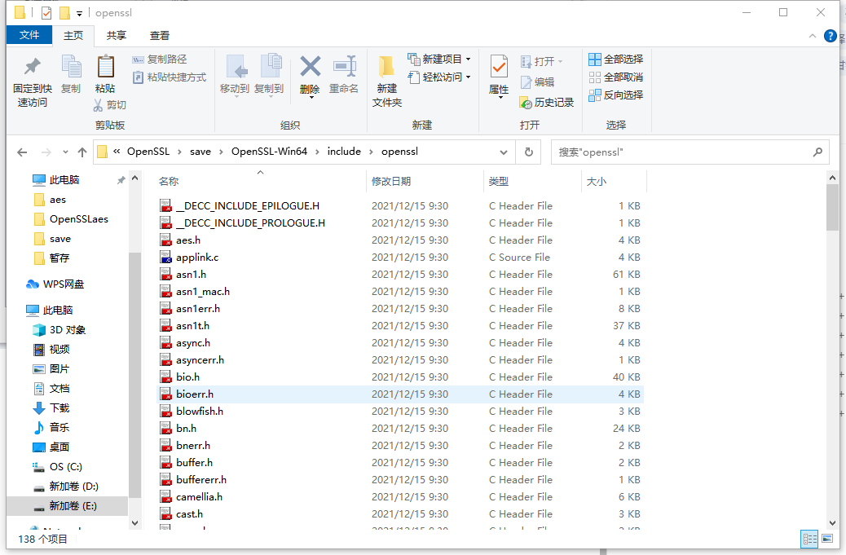
Task: Switch to the View (查看) tab
Action: (x=159, y=36)
